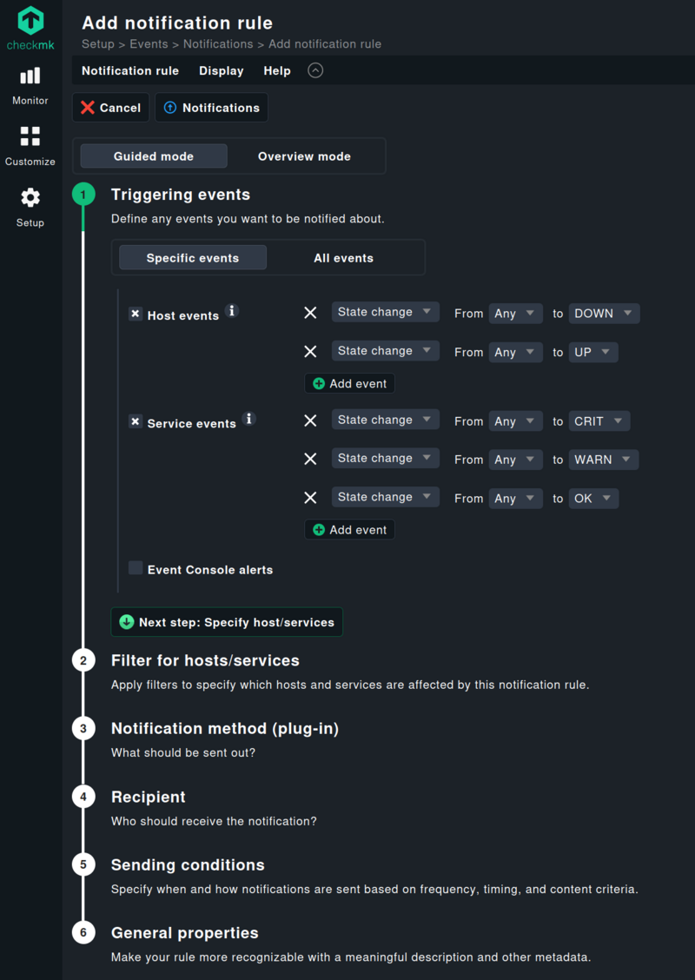This screenshot has height=980, width=695.
Task: Click the checkmk logo icon
Action: tap(30, 21)
